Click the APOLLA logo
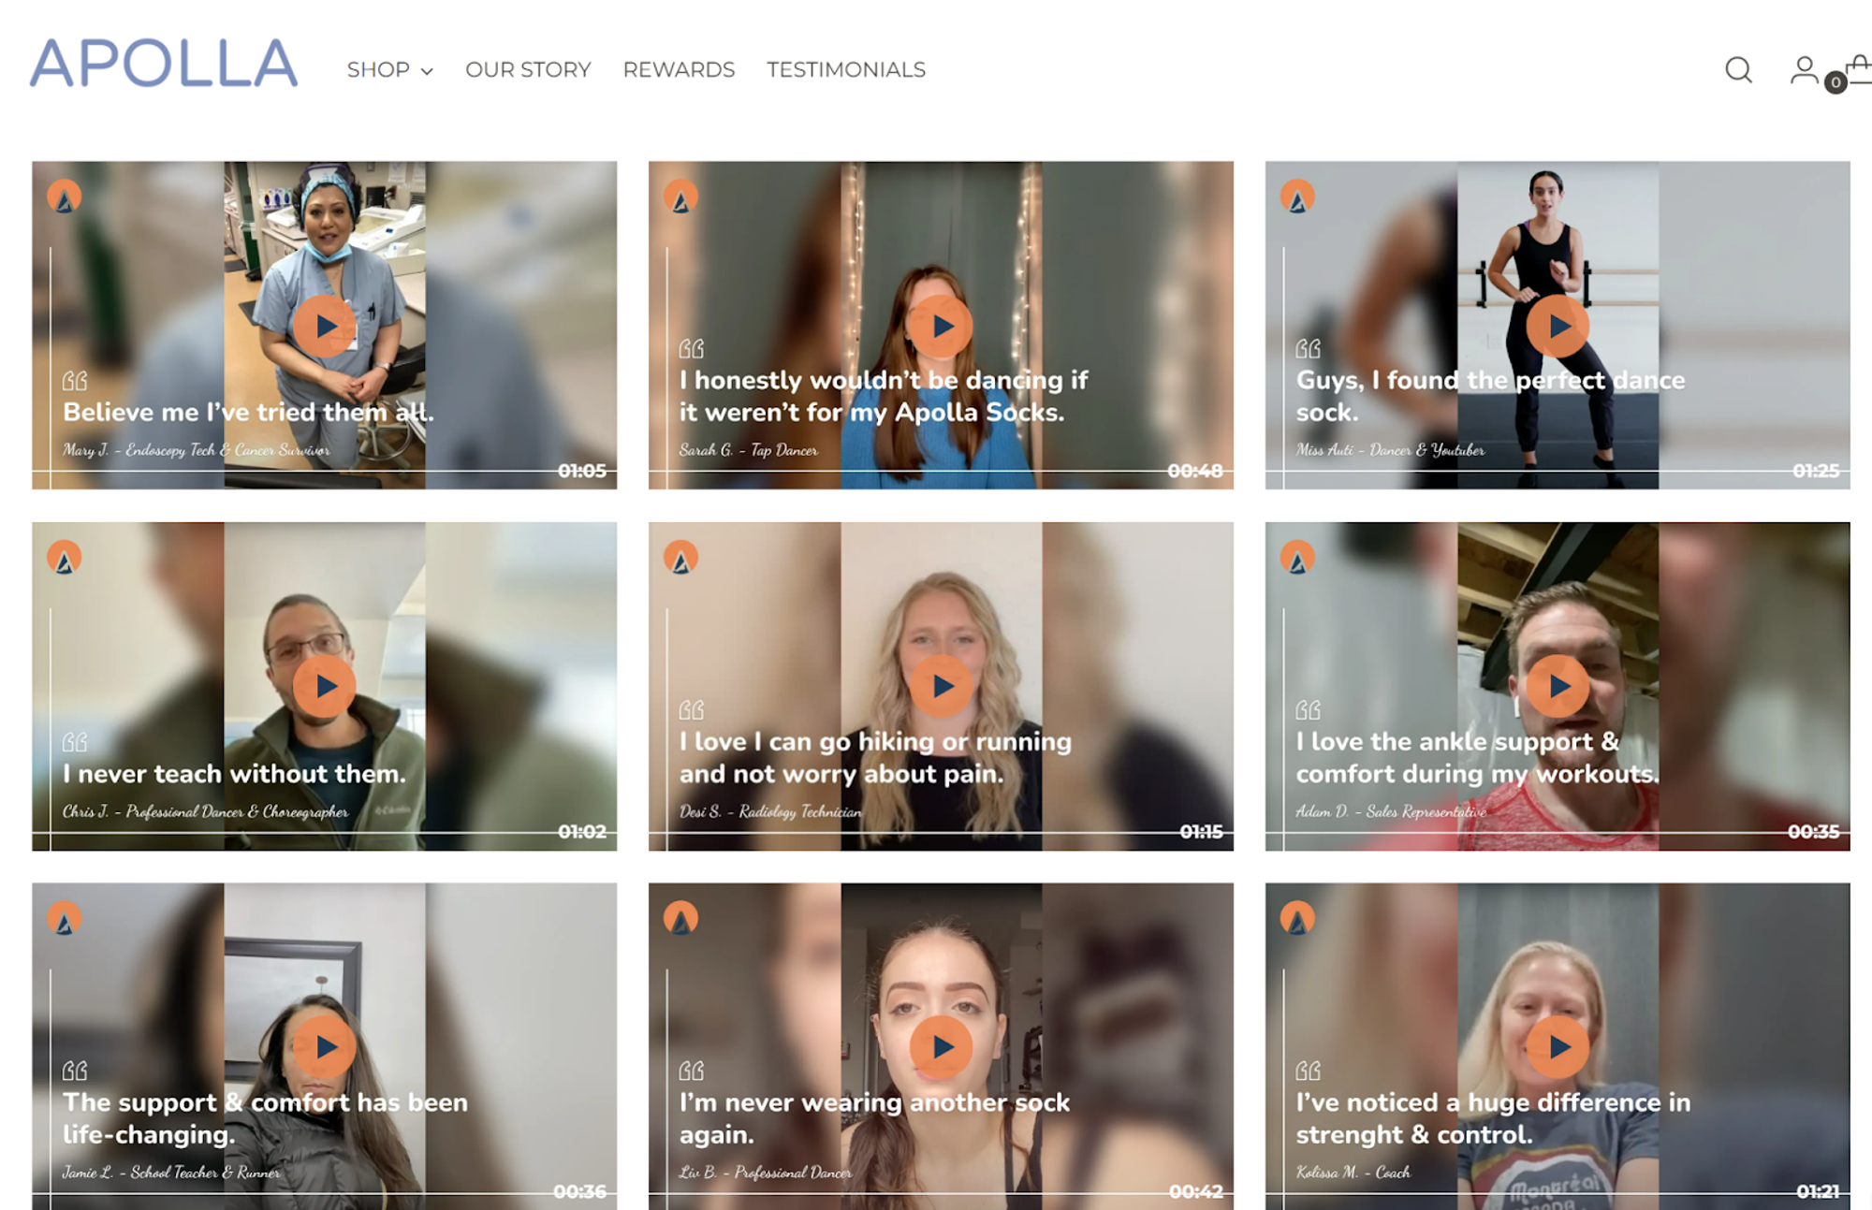The height and width of the screenshot is (1210, 1872). click(x=164, y=64)
